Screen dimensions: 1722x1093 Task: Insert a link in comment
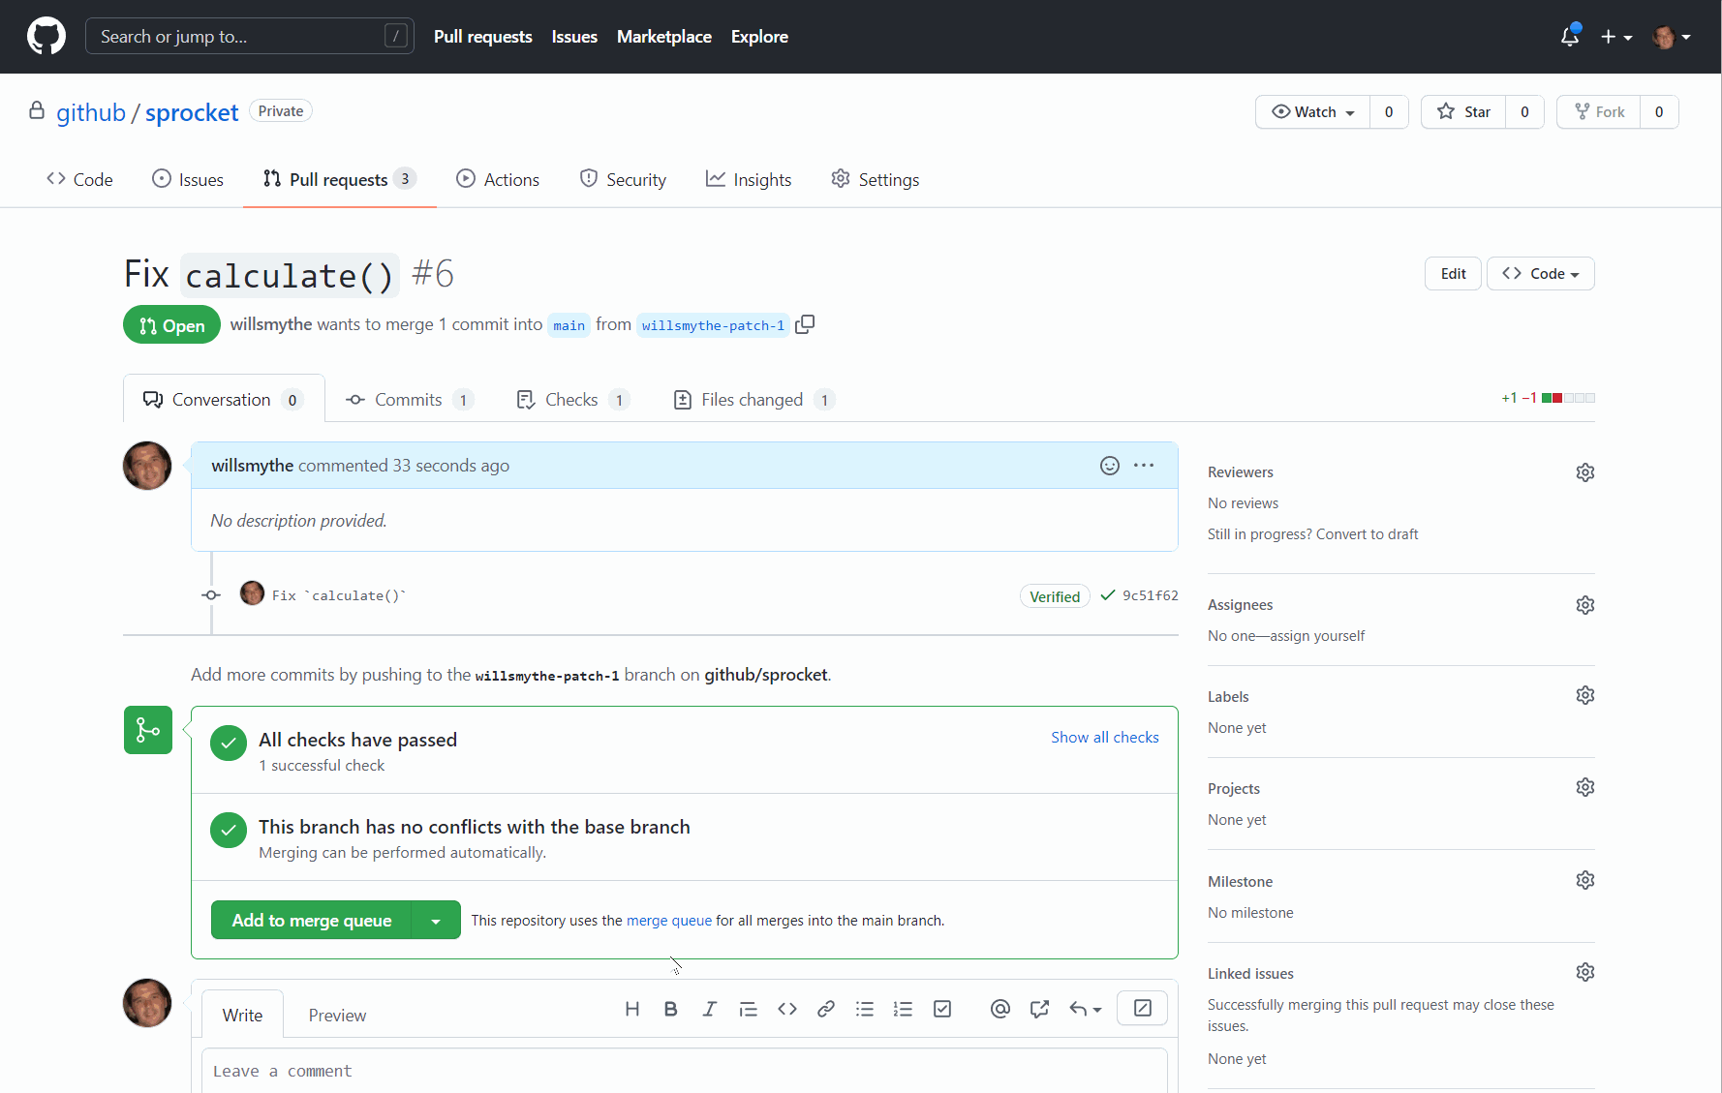(825, 1009)
